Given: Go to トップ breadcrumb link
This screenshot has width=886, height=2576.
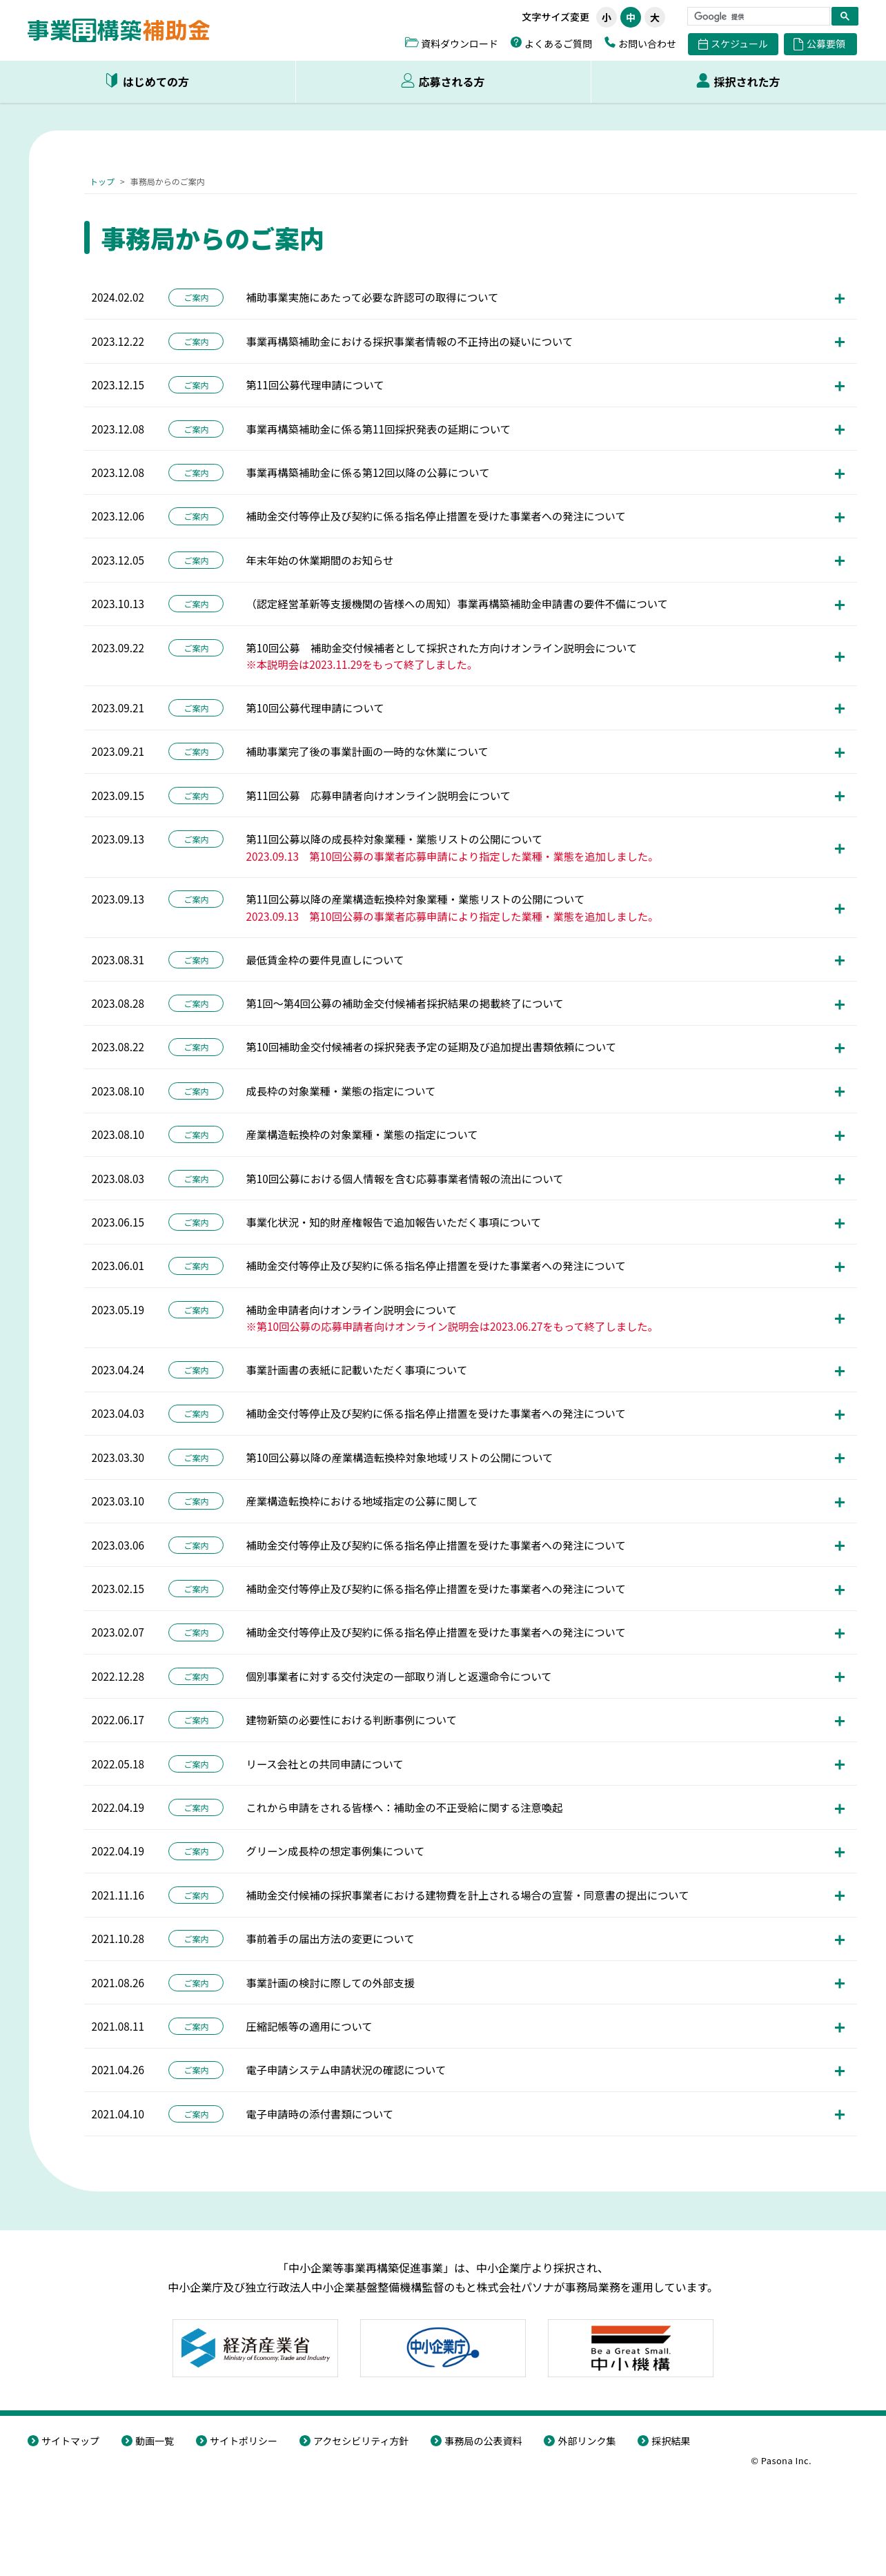Looking at the screenshot, I should click(102, 182).
